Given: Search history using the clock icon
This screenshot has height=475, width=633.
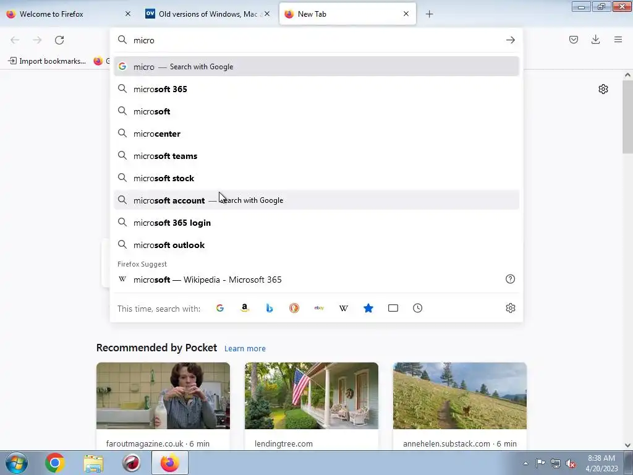Looking at the screenshot, I should coord(417,308).
